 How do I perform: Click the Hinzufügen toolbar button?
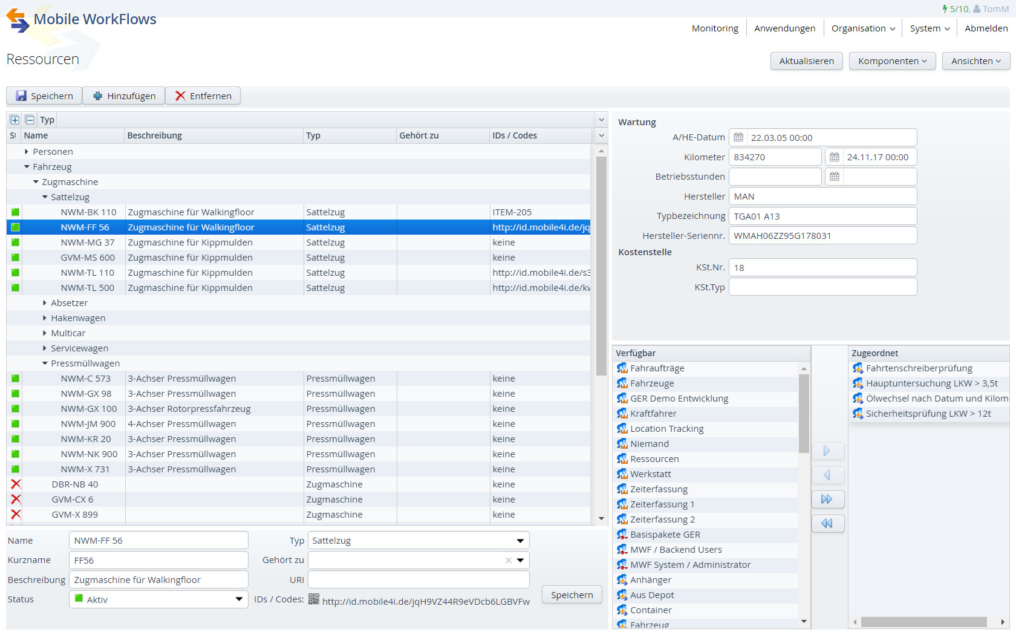click(124, 96)
